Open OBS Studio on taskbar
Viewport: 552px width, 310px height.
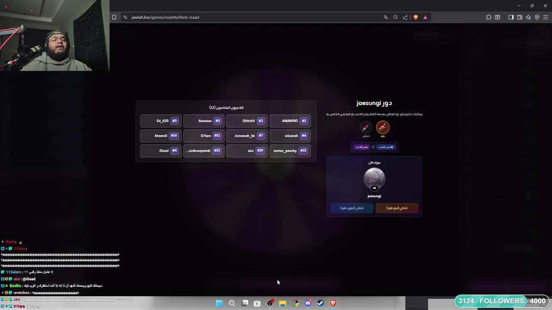coord(270,303)
